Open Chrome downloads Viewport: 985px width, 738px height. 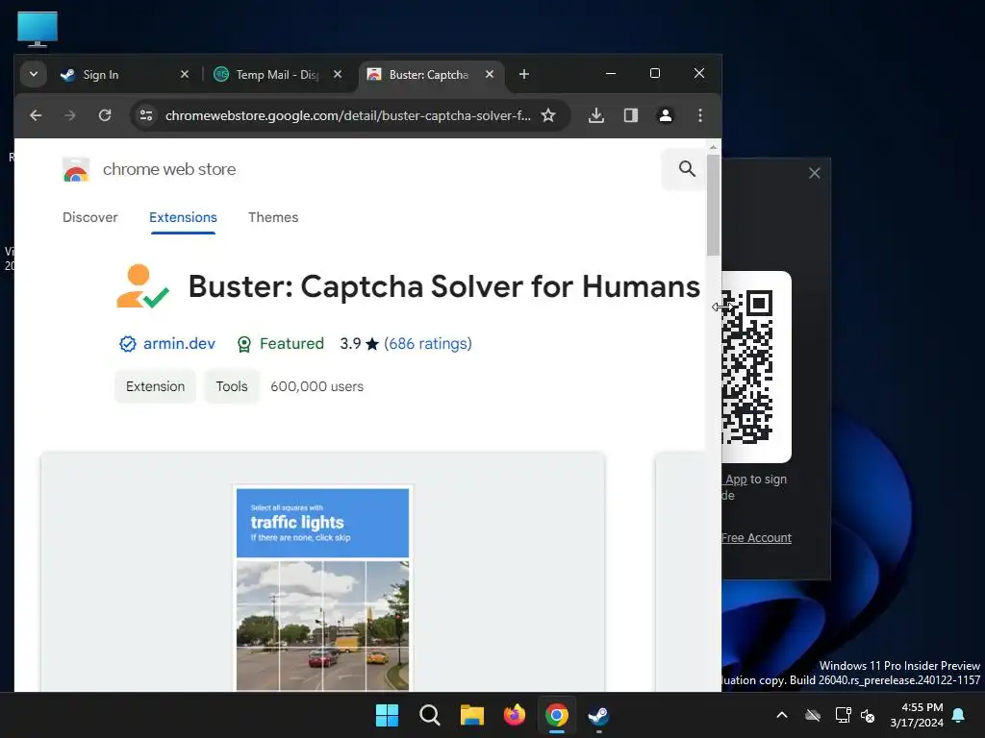[x=596, y=115]
